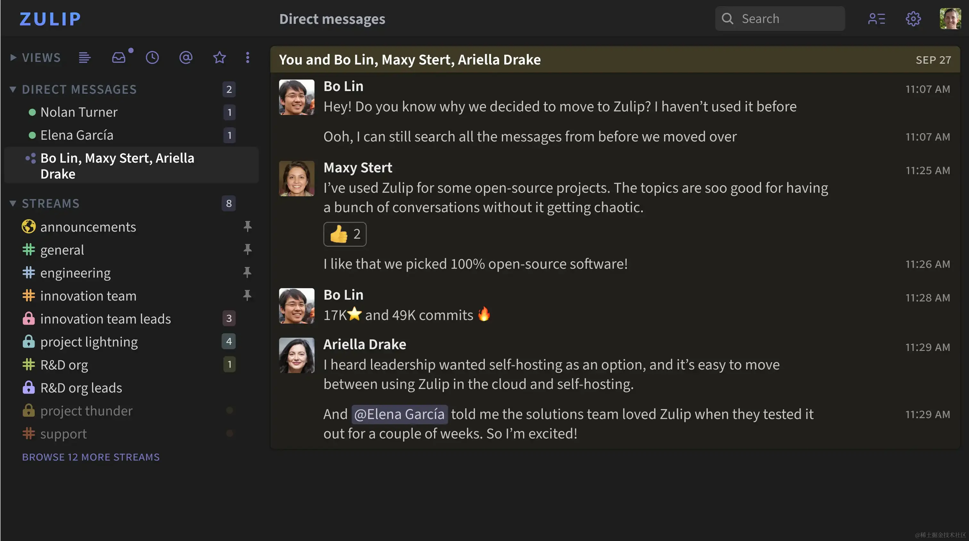Open the mentions @ view
Image resolution: width=969 pixels, height=541 pixels.
[186, 58]
